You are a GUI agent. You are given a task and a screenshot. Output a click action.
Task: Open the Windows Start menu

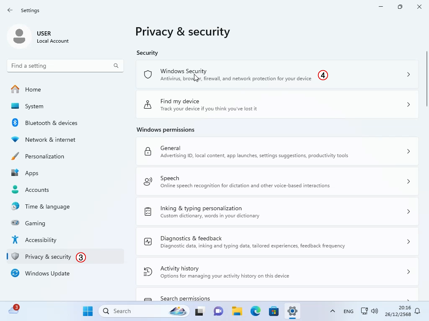tap(88, 311)
